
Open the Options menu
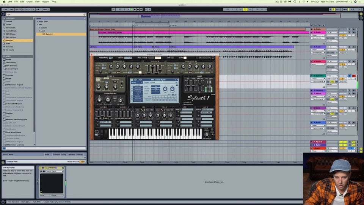click(45, 2)
